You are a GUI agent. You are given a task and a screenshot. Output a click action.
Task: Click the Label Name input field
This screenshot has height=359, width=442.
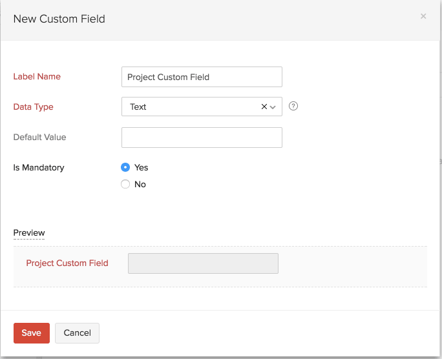tap(202, 77)
